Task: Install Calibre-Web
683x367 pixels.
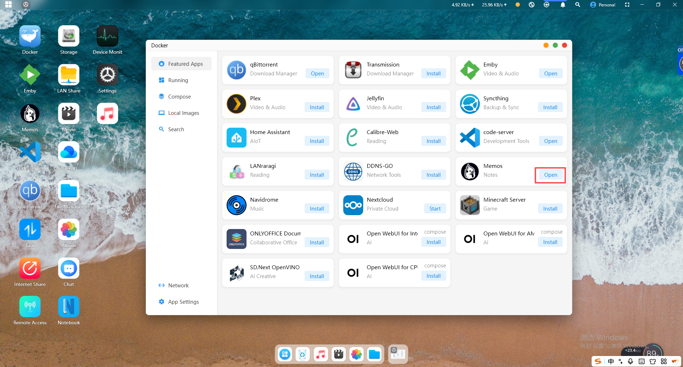Action: point(434,141)
